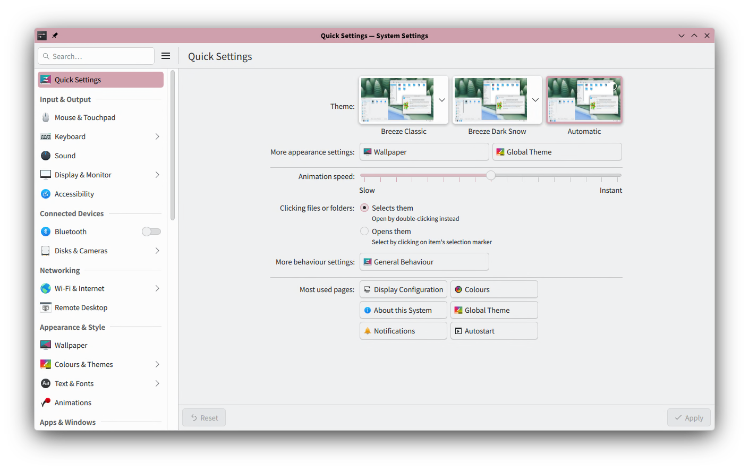This screenshot has width=749, height=471.
Task: Expand the Colours & Themes chevron
Action: (157, 364)
